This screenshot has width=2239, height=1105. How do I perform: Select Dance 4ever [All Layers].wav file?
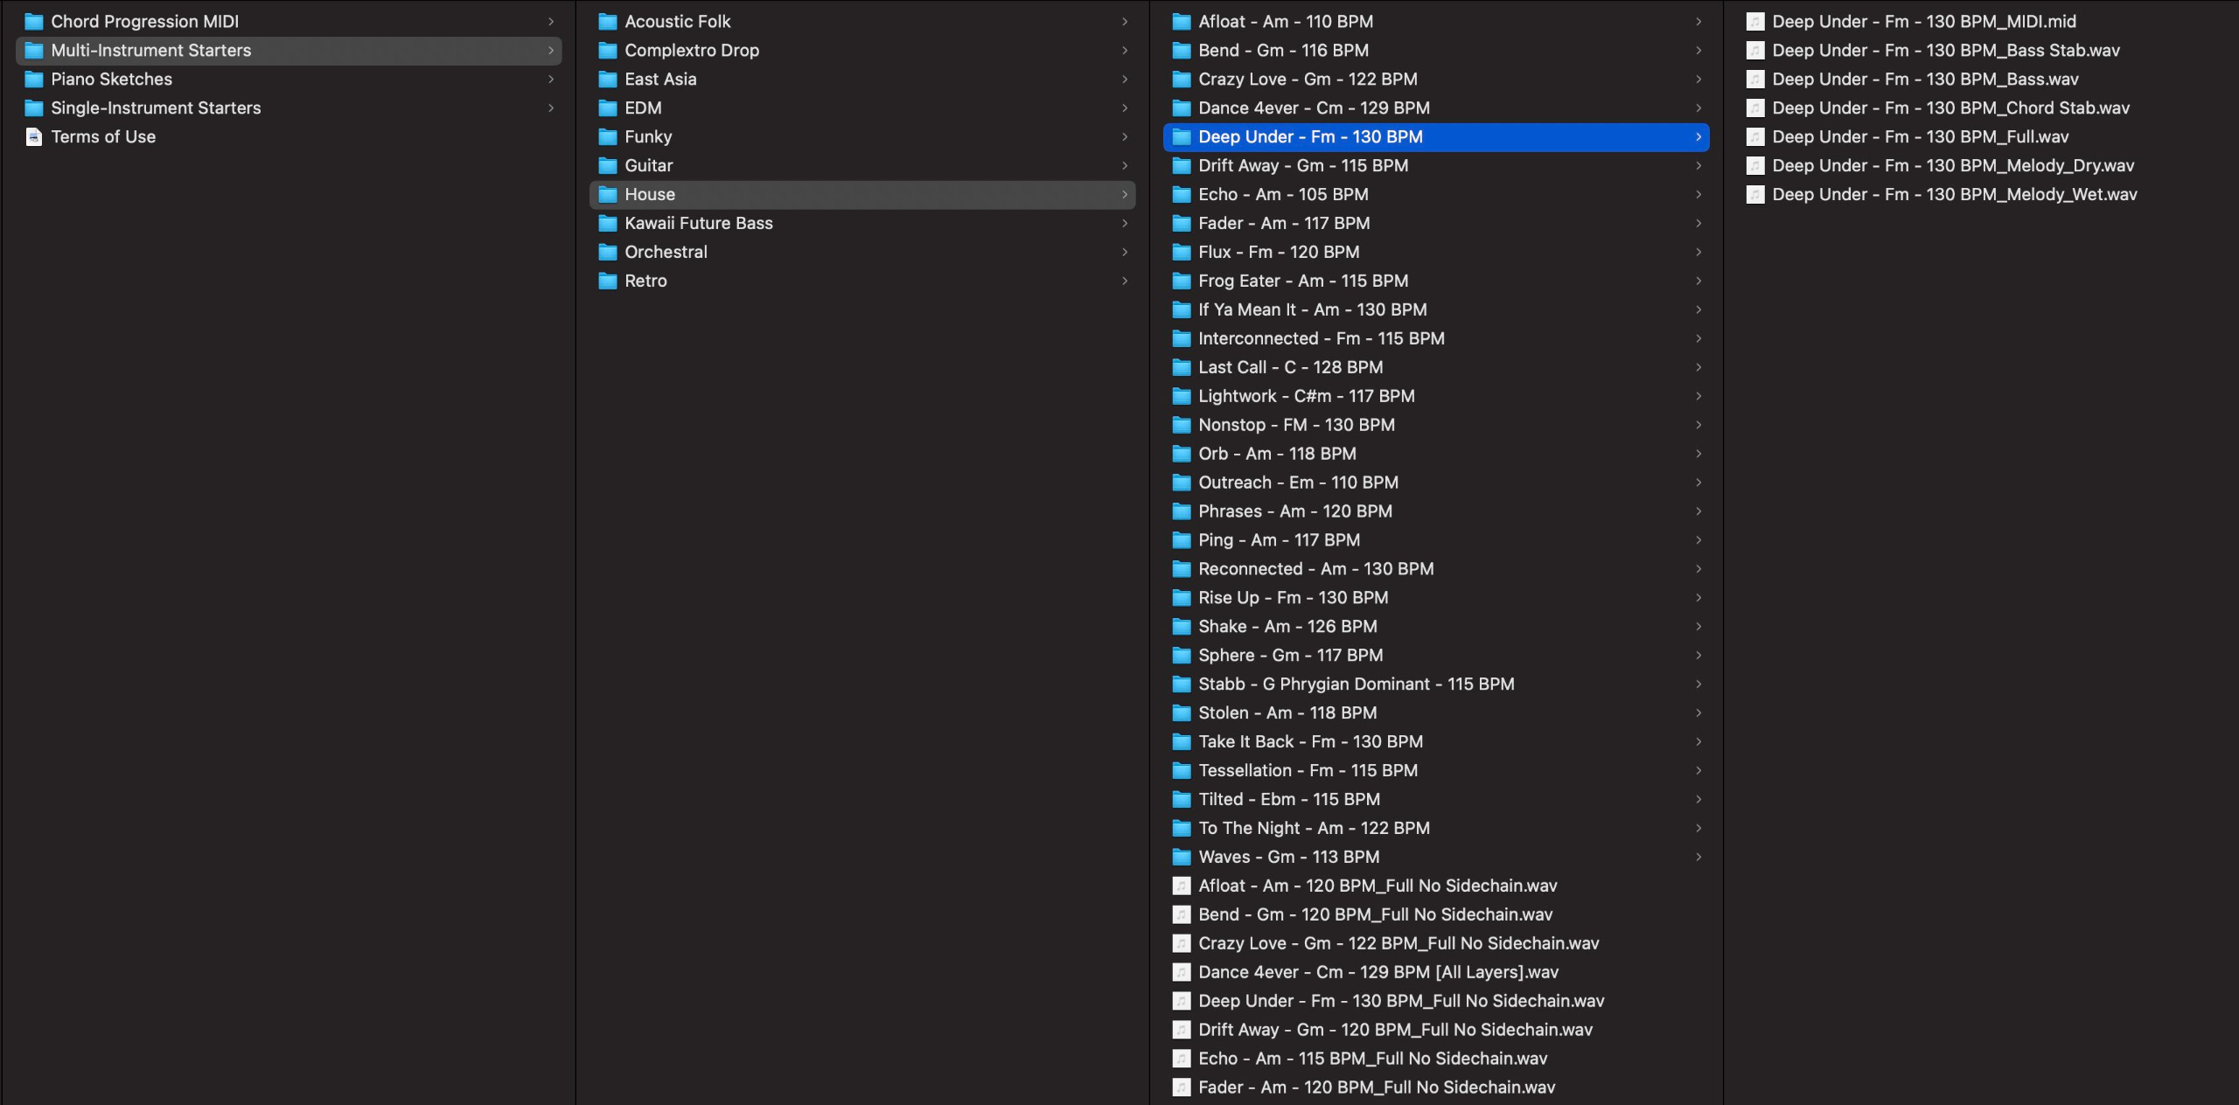(x=1378, y=972)
